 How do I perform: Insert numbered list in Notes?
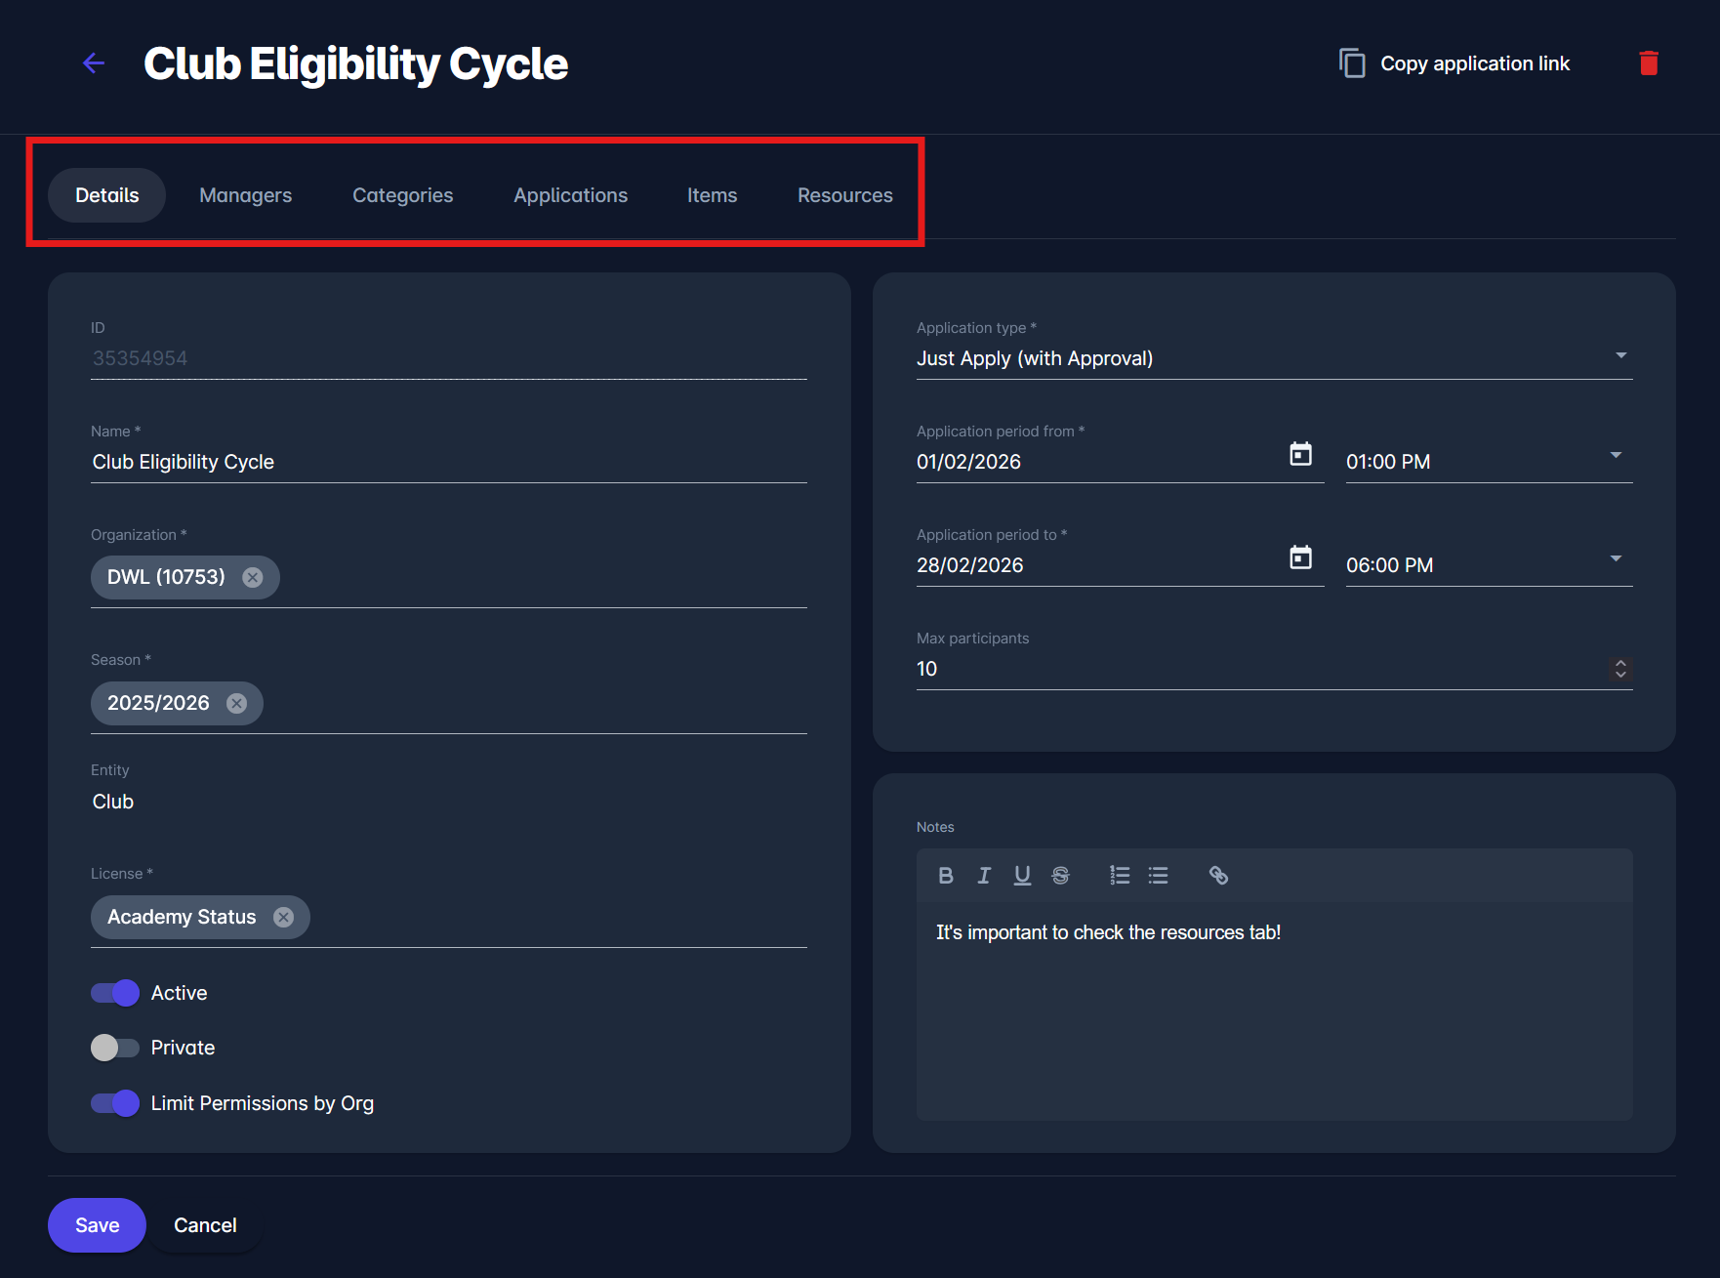click(1120, 876)
